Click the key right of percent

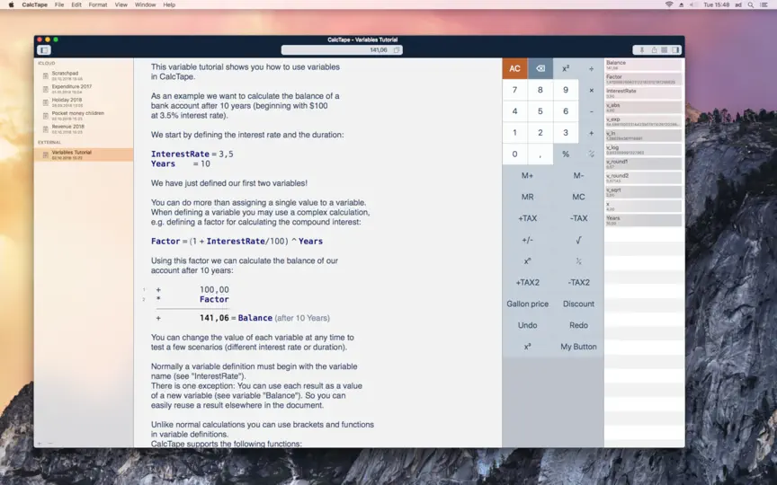click(591, 154)
